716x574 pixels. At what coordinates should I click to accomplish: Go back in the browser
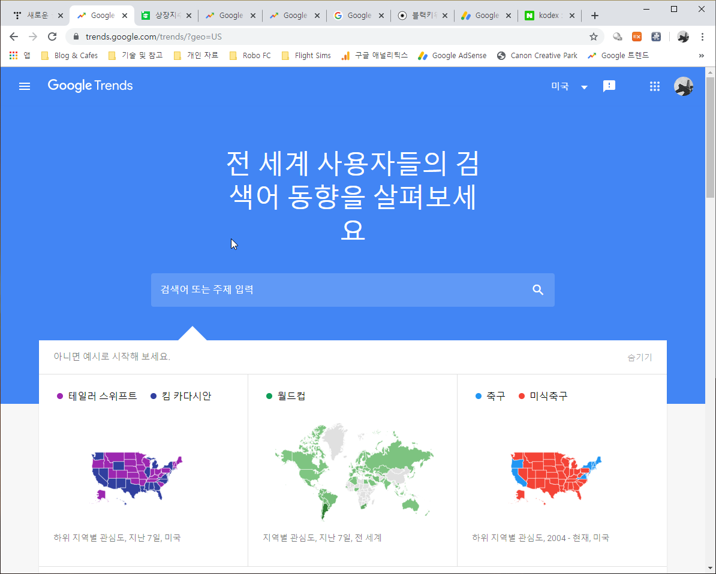click(x=14, y=37)
